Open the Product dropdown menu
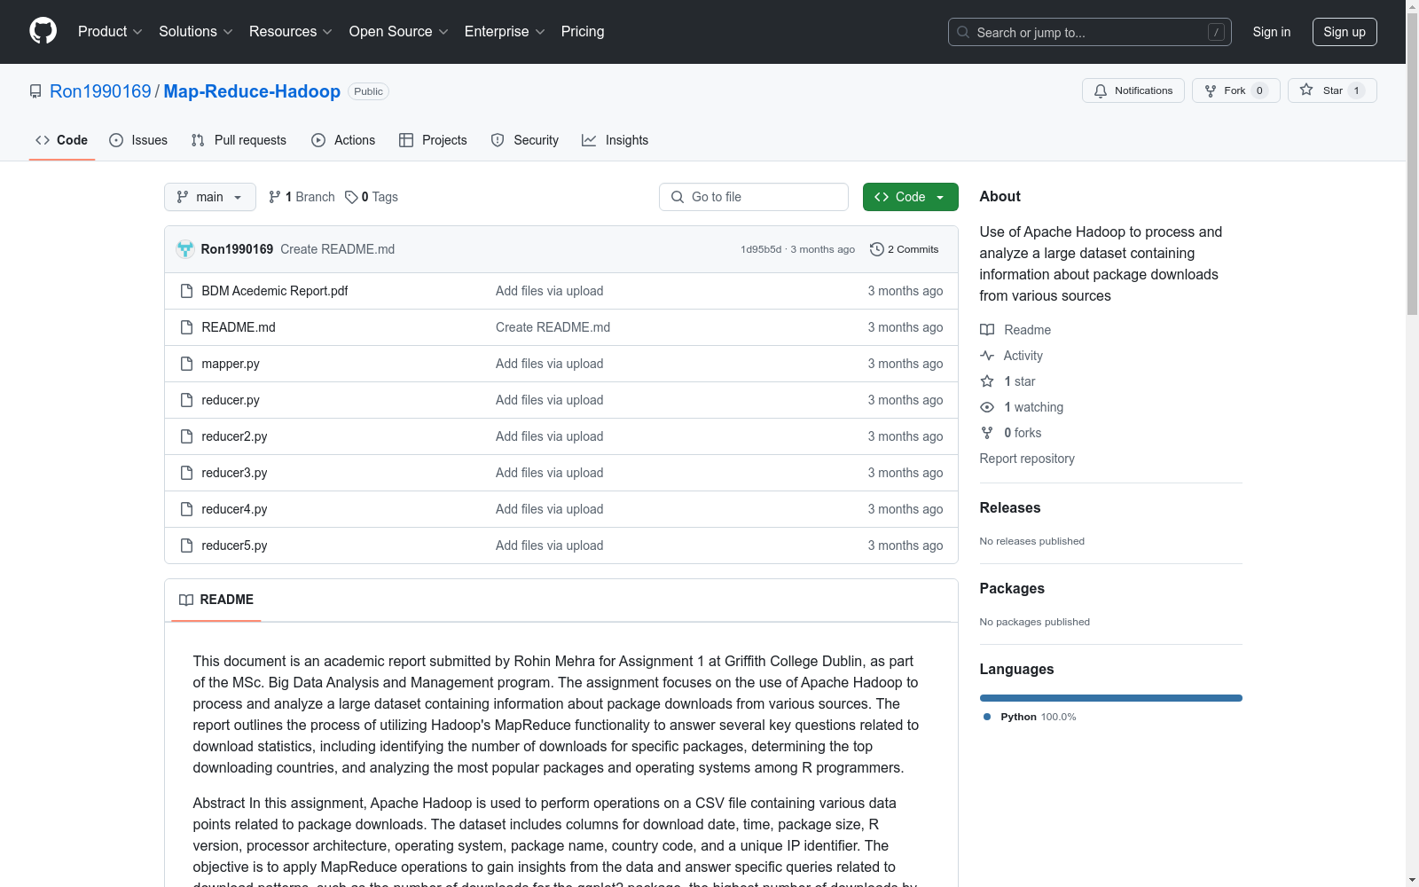Viewport: 1419px width, 887px height. coord(110,32)
